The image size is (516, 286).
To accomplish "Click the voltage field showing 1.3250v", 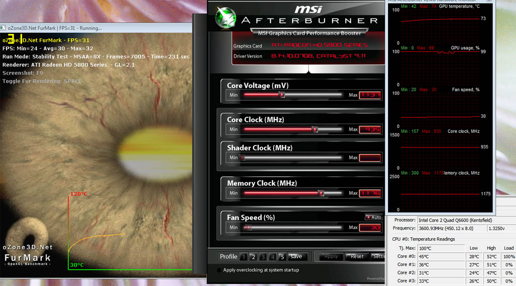I will 501,228.
